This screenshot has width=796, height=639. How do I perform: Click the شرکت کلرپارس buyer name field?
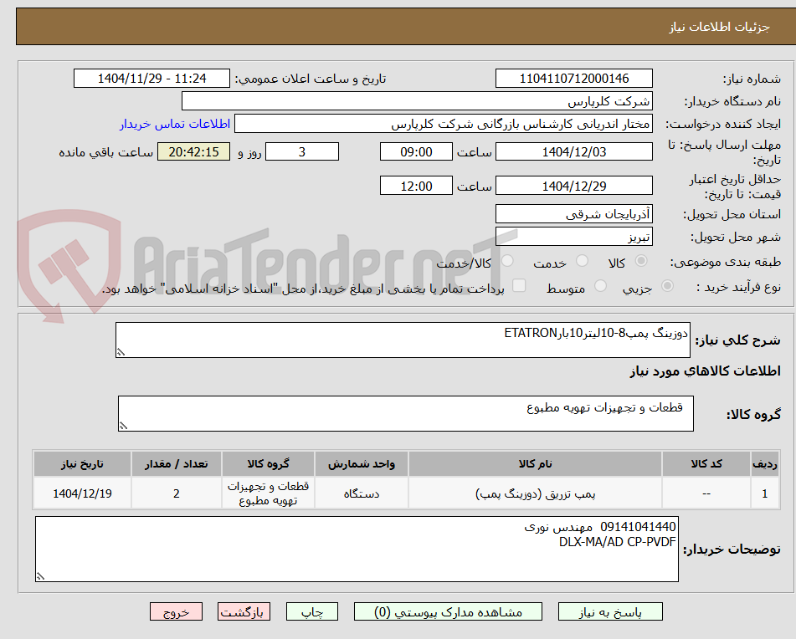(417, 101)
